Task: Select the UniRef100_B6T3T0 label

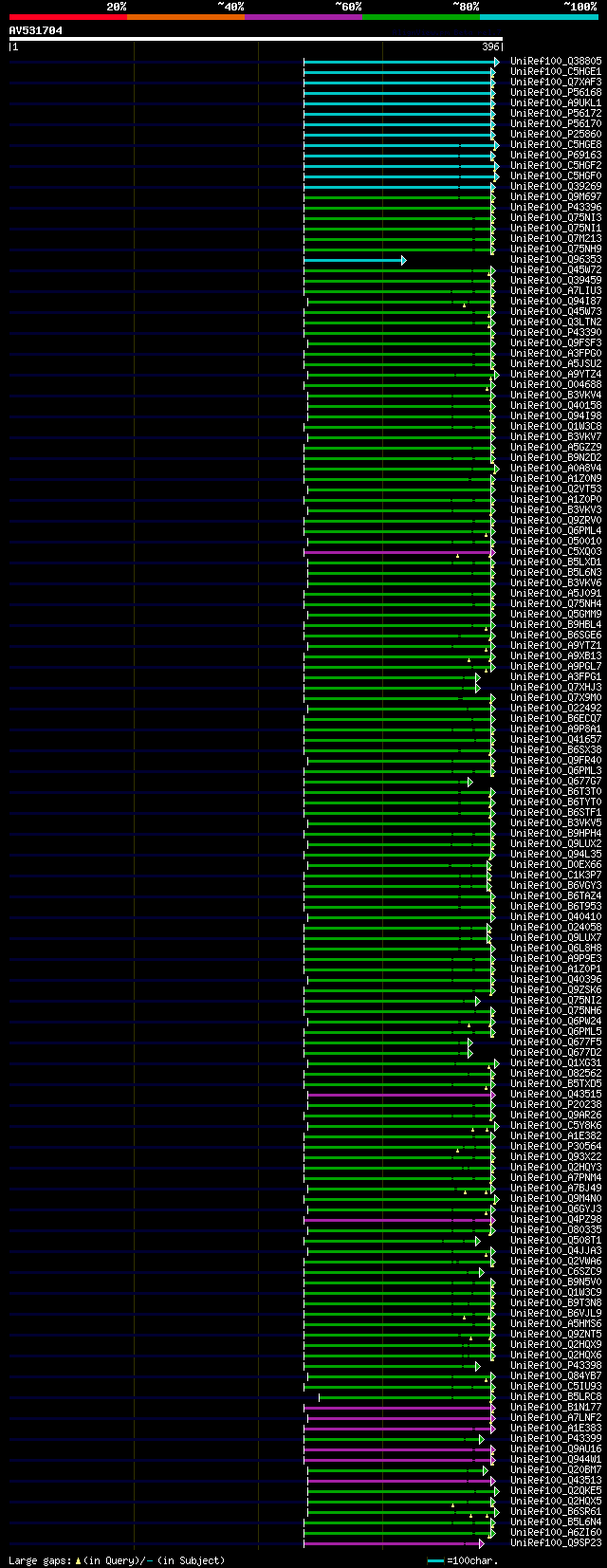Action: point(556,791)
